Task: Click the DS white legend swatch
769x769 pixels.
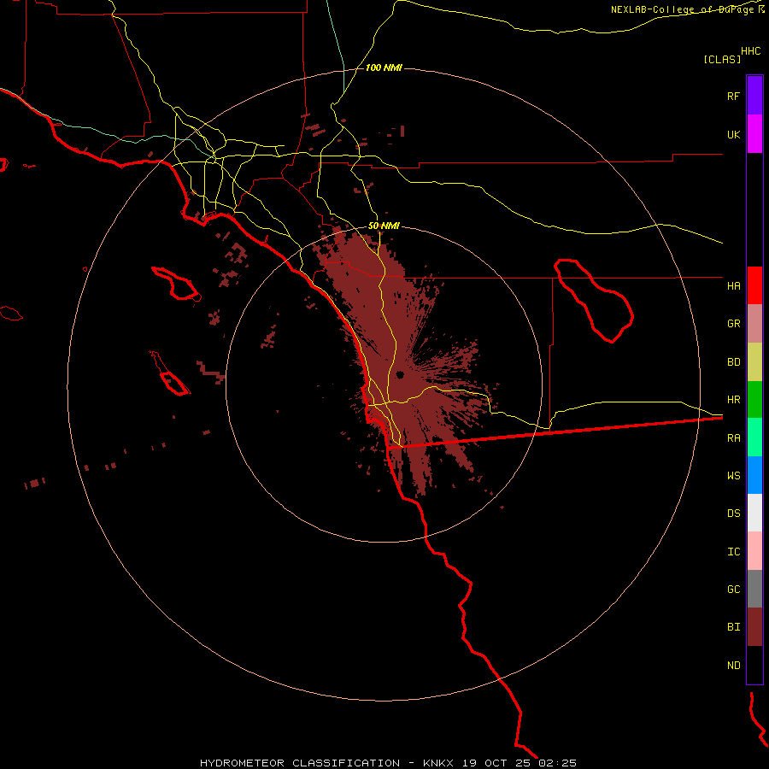Action: (x=754, y=513)
